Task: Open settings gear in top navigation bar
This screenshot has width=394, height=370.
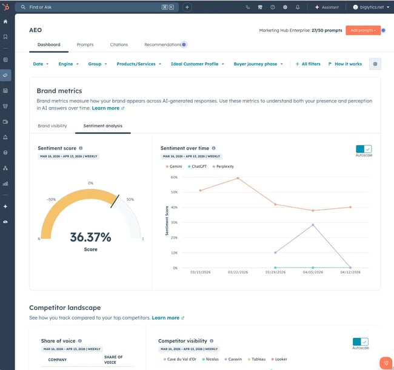Action: pos(285,7)
